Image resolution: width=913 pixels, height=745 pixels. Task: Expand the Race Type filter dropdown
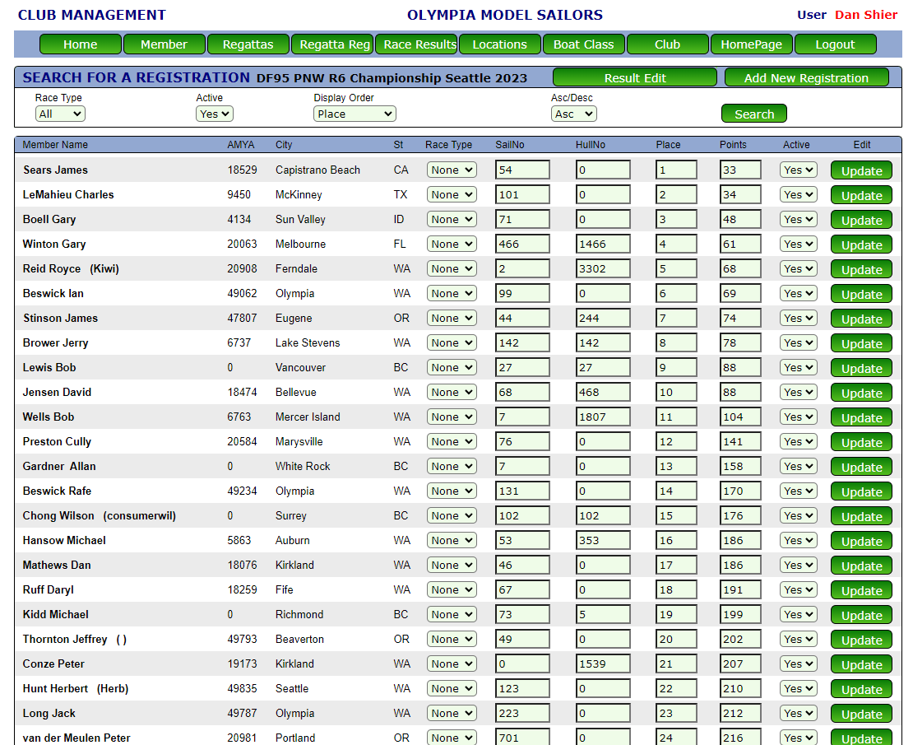coord(60,114)
